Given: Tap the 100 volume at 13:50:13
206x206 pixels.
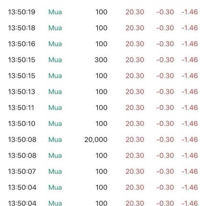Looking at the screenshot, I should coord(101,92).
